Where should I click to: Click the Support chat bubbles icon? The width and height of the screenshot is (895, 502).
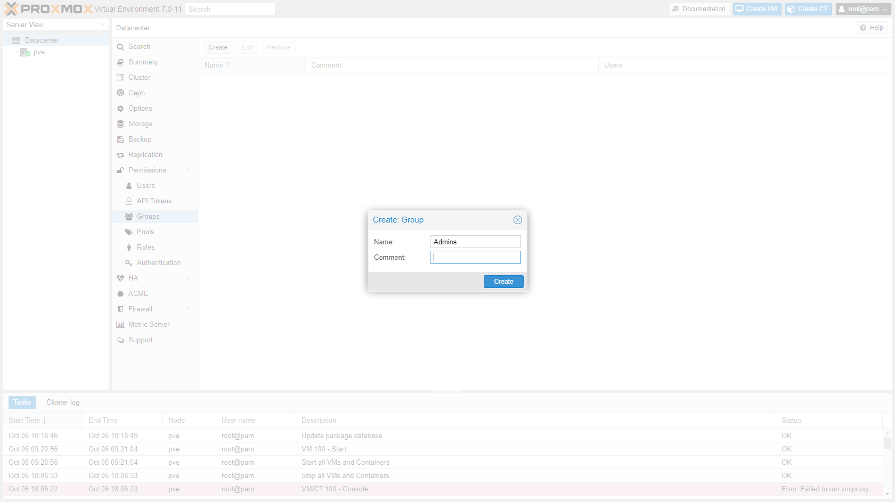click(120, 340)
